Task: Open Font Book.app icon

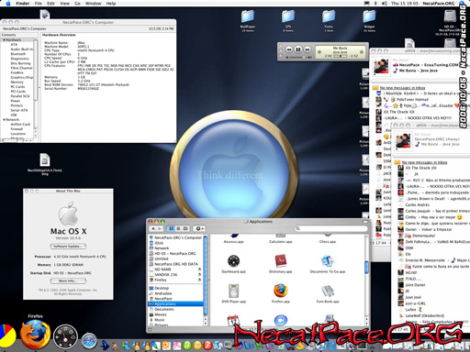Action: click(x=328, y=293)
